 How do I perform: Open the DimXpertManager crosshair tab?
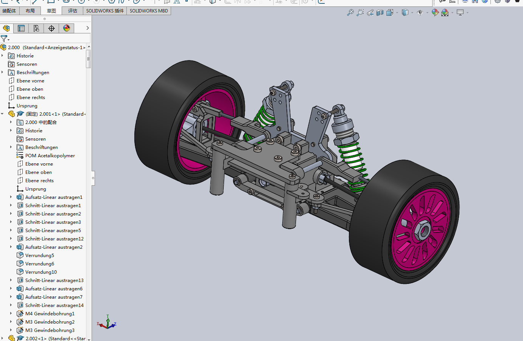(x=51, y=28)
